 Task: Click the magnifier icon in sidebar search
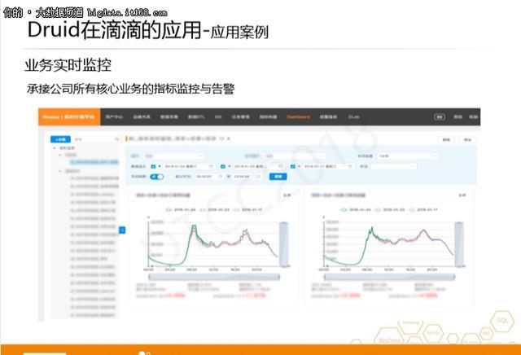pyautogui.click(x=117, y=139)
